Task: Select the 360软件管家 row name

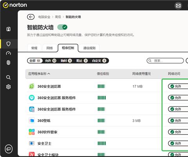Action: point(47,132)
